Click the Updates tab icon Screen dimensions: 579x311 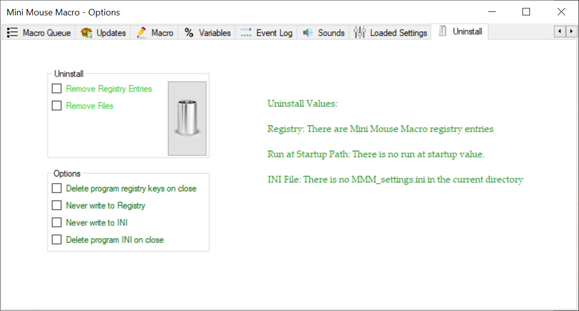point(86,33)
